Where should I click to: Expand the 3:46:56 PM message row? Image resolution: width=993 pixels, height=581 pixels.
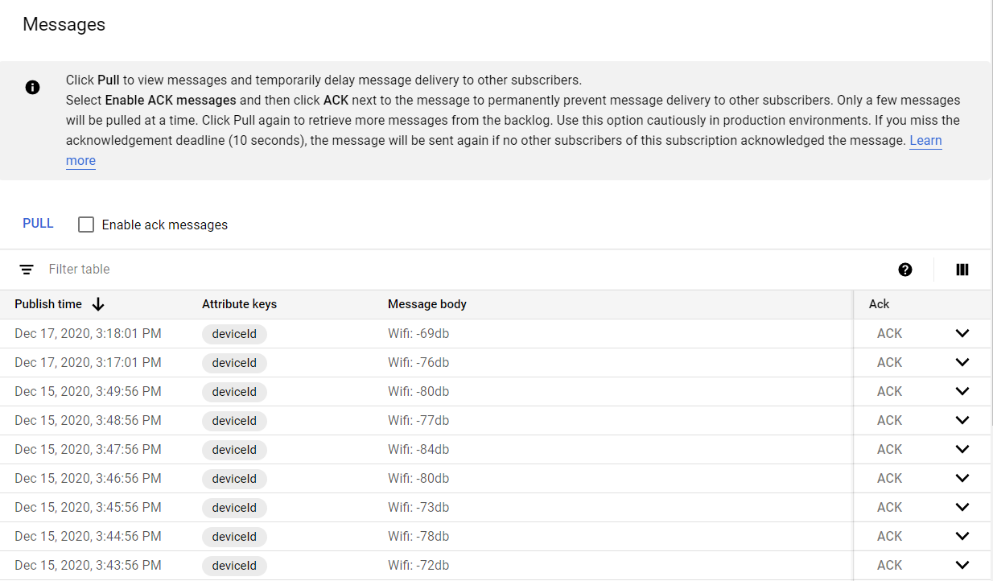962,479
